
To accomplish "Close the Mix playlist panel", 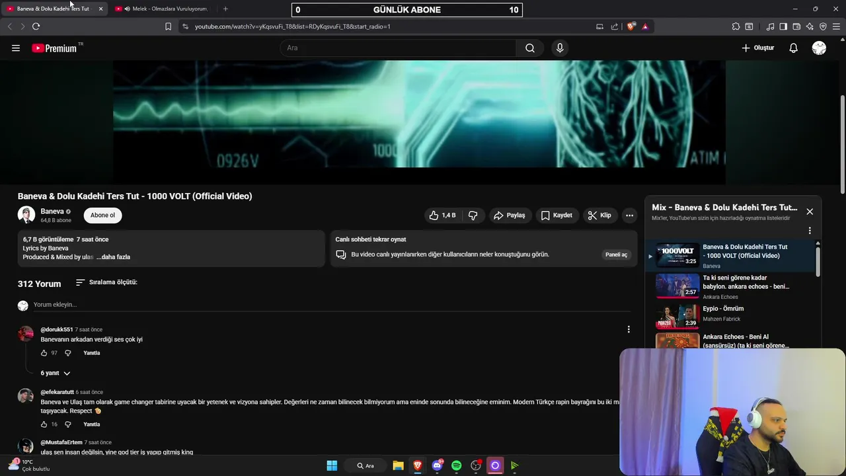I will point(810,212).
